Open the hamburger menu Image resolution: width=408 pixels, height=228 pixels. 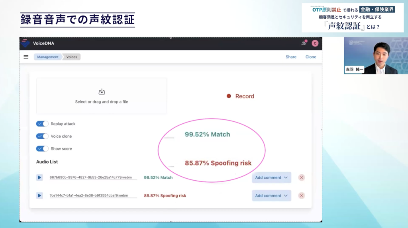(26, 57)
